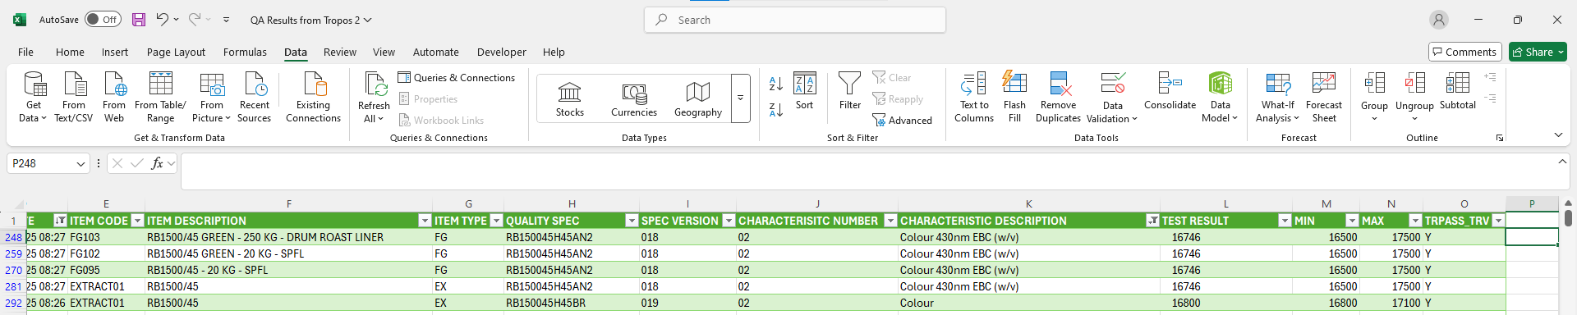Click the Text to Columns icon
The height and width of the screenshot is (315, 1577).
pos(973,97)
